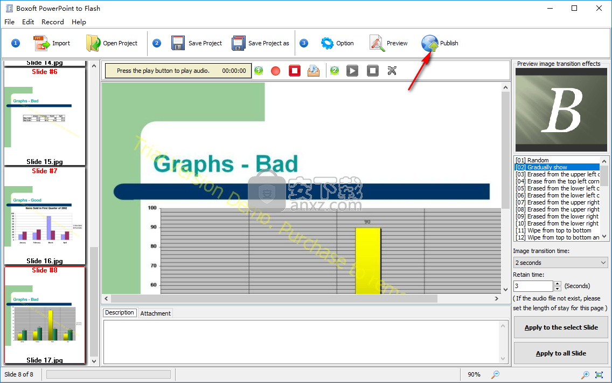612x383 pixels.
Task: Select Slide #7 Graphs - Good thumbnail
Action: pyautogui.click(x=45, y=216)
